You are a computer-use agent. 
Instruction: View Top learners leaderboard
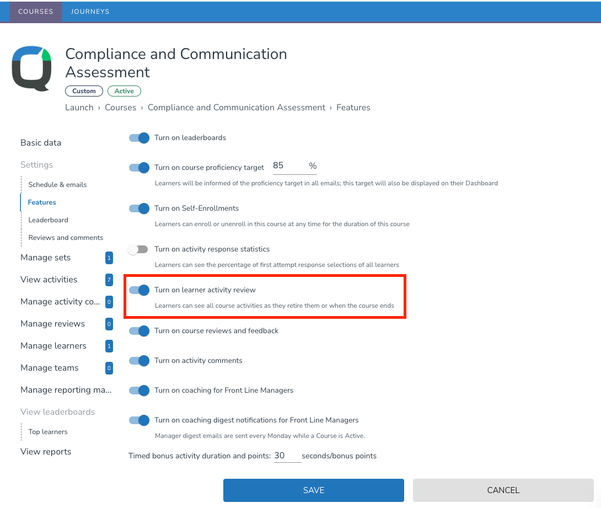pyautogui.click(x=48, y=432)
